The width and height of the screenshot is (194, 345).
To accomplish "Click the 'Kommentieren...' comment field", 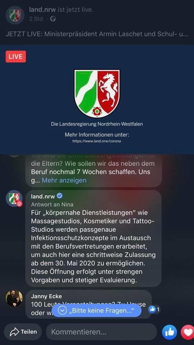I will [x=101, y=332].
